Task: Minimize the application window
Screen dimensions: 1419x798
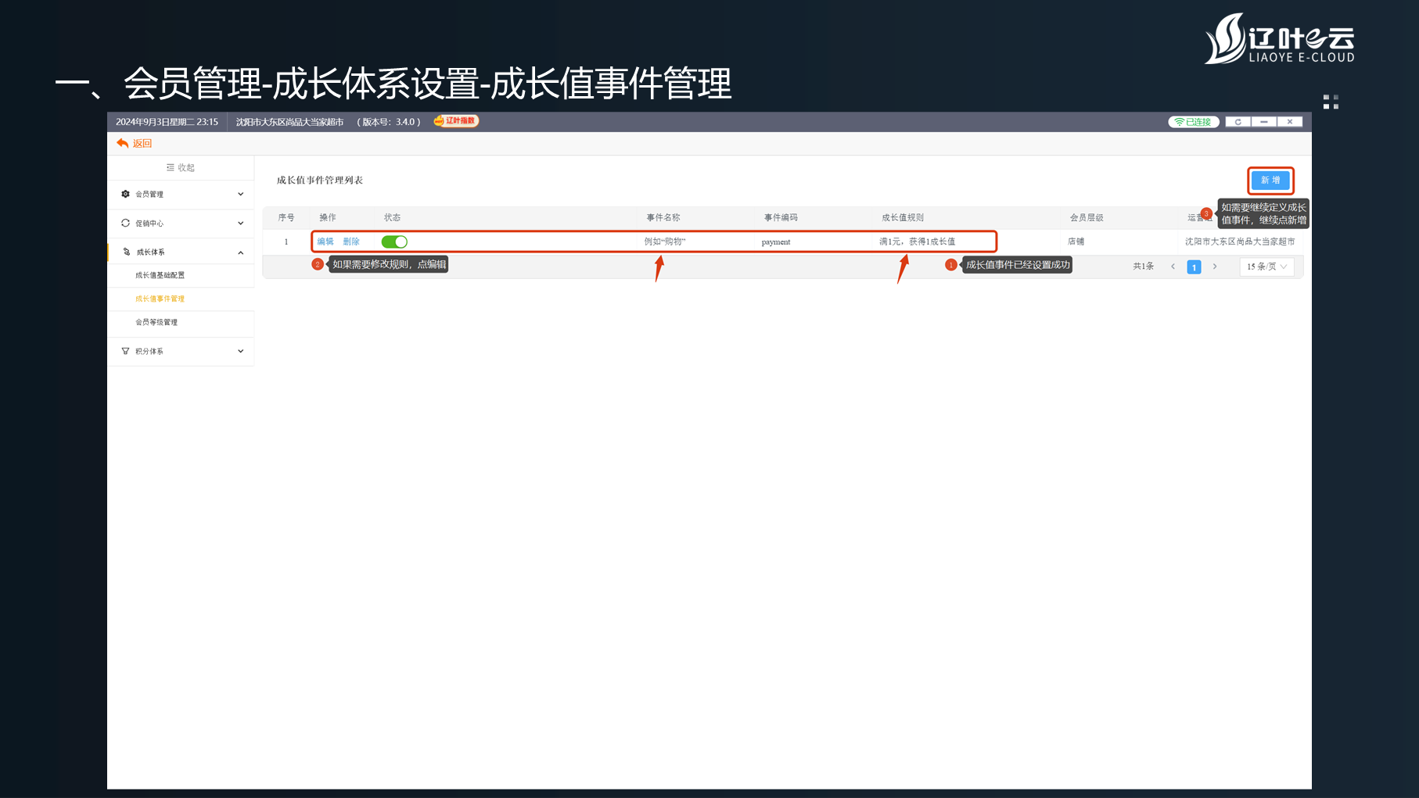Action: point(1264,122)
